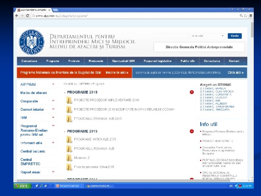Screen dimensions: 261x196
Task: Open the Proiecte proceduri 12mai2015 folder icon
Action: (69, 167)
